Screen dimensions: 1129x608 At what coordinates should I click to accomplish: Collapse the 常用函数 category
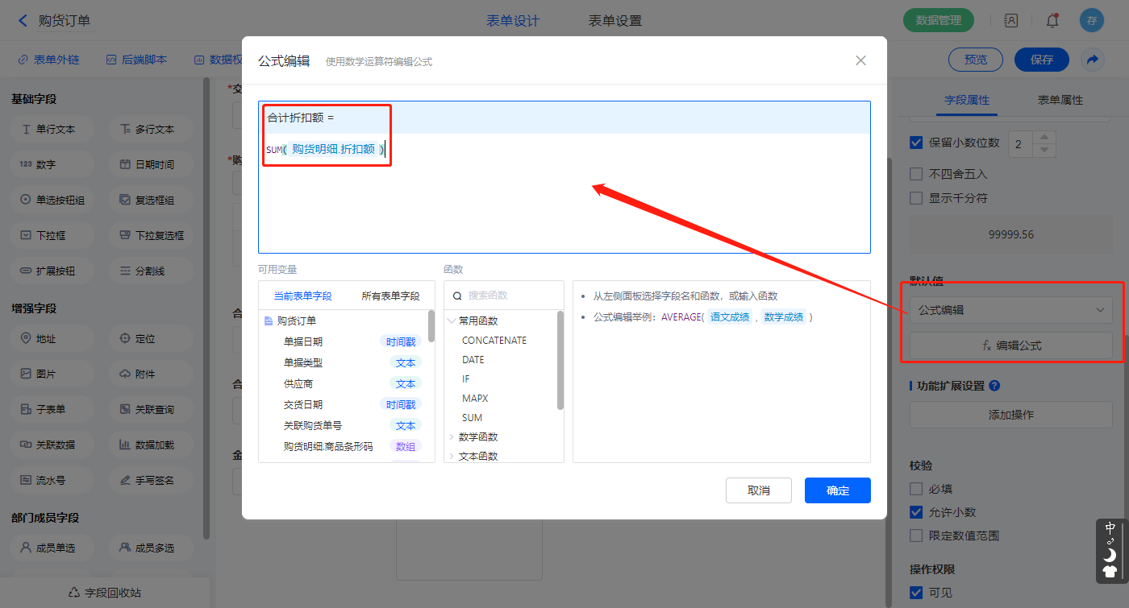pos(452,321)
